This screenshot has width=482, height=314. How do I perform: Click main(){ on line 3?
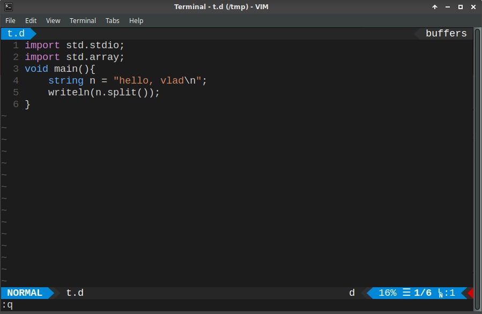75,69
